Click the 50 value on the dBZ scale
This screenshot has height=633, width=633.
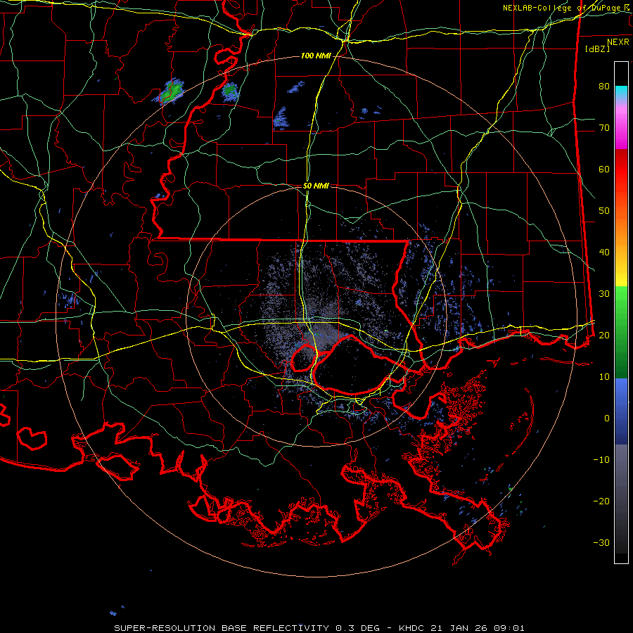[x=604, y=211]
